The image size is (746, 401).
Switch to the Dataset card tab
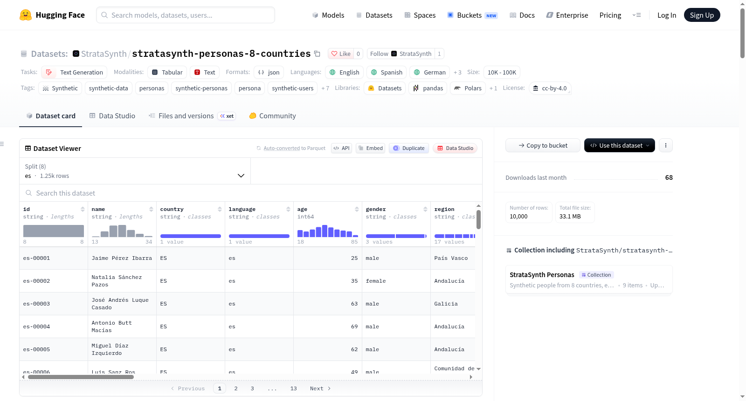click(x=50, y=116)
